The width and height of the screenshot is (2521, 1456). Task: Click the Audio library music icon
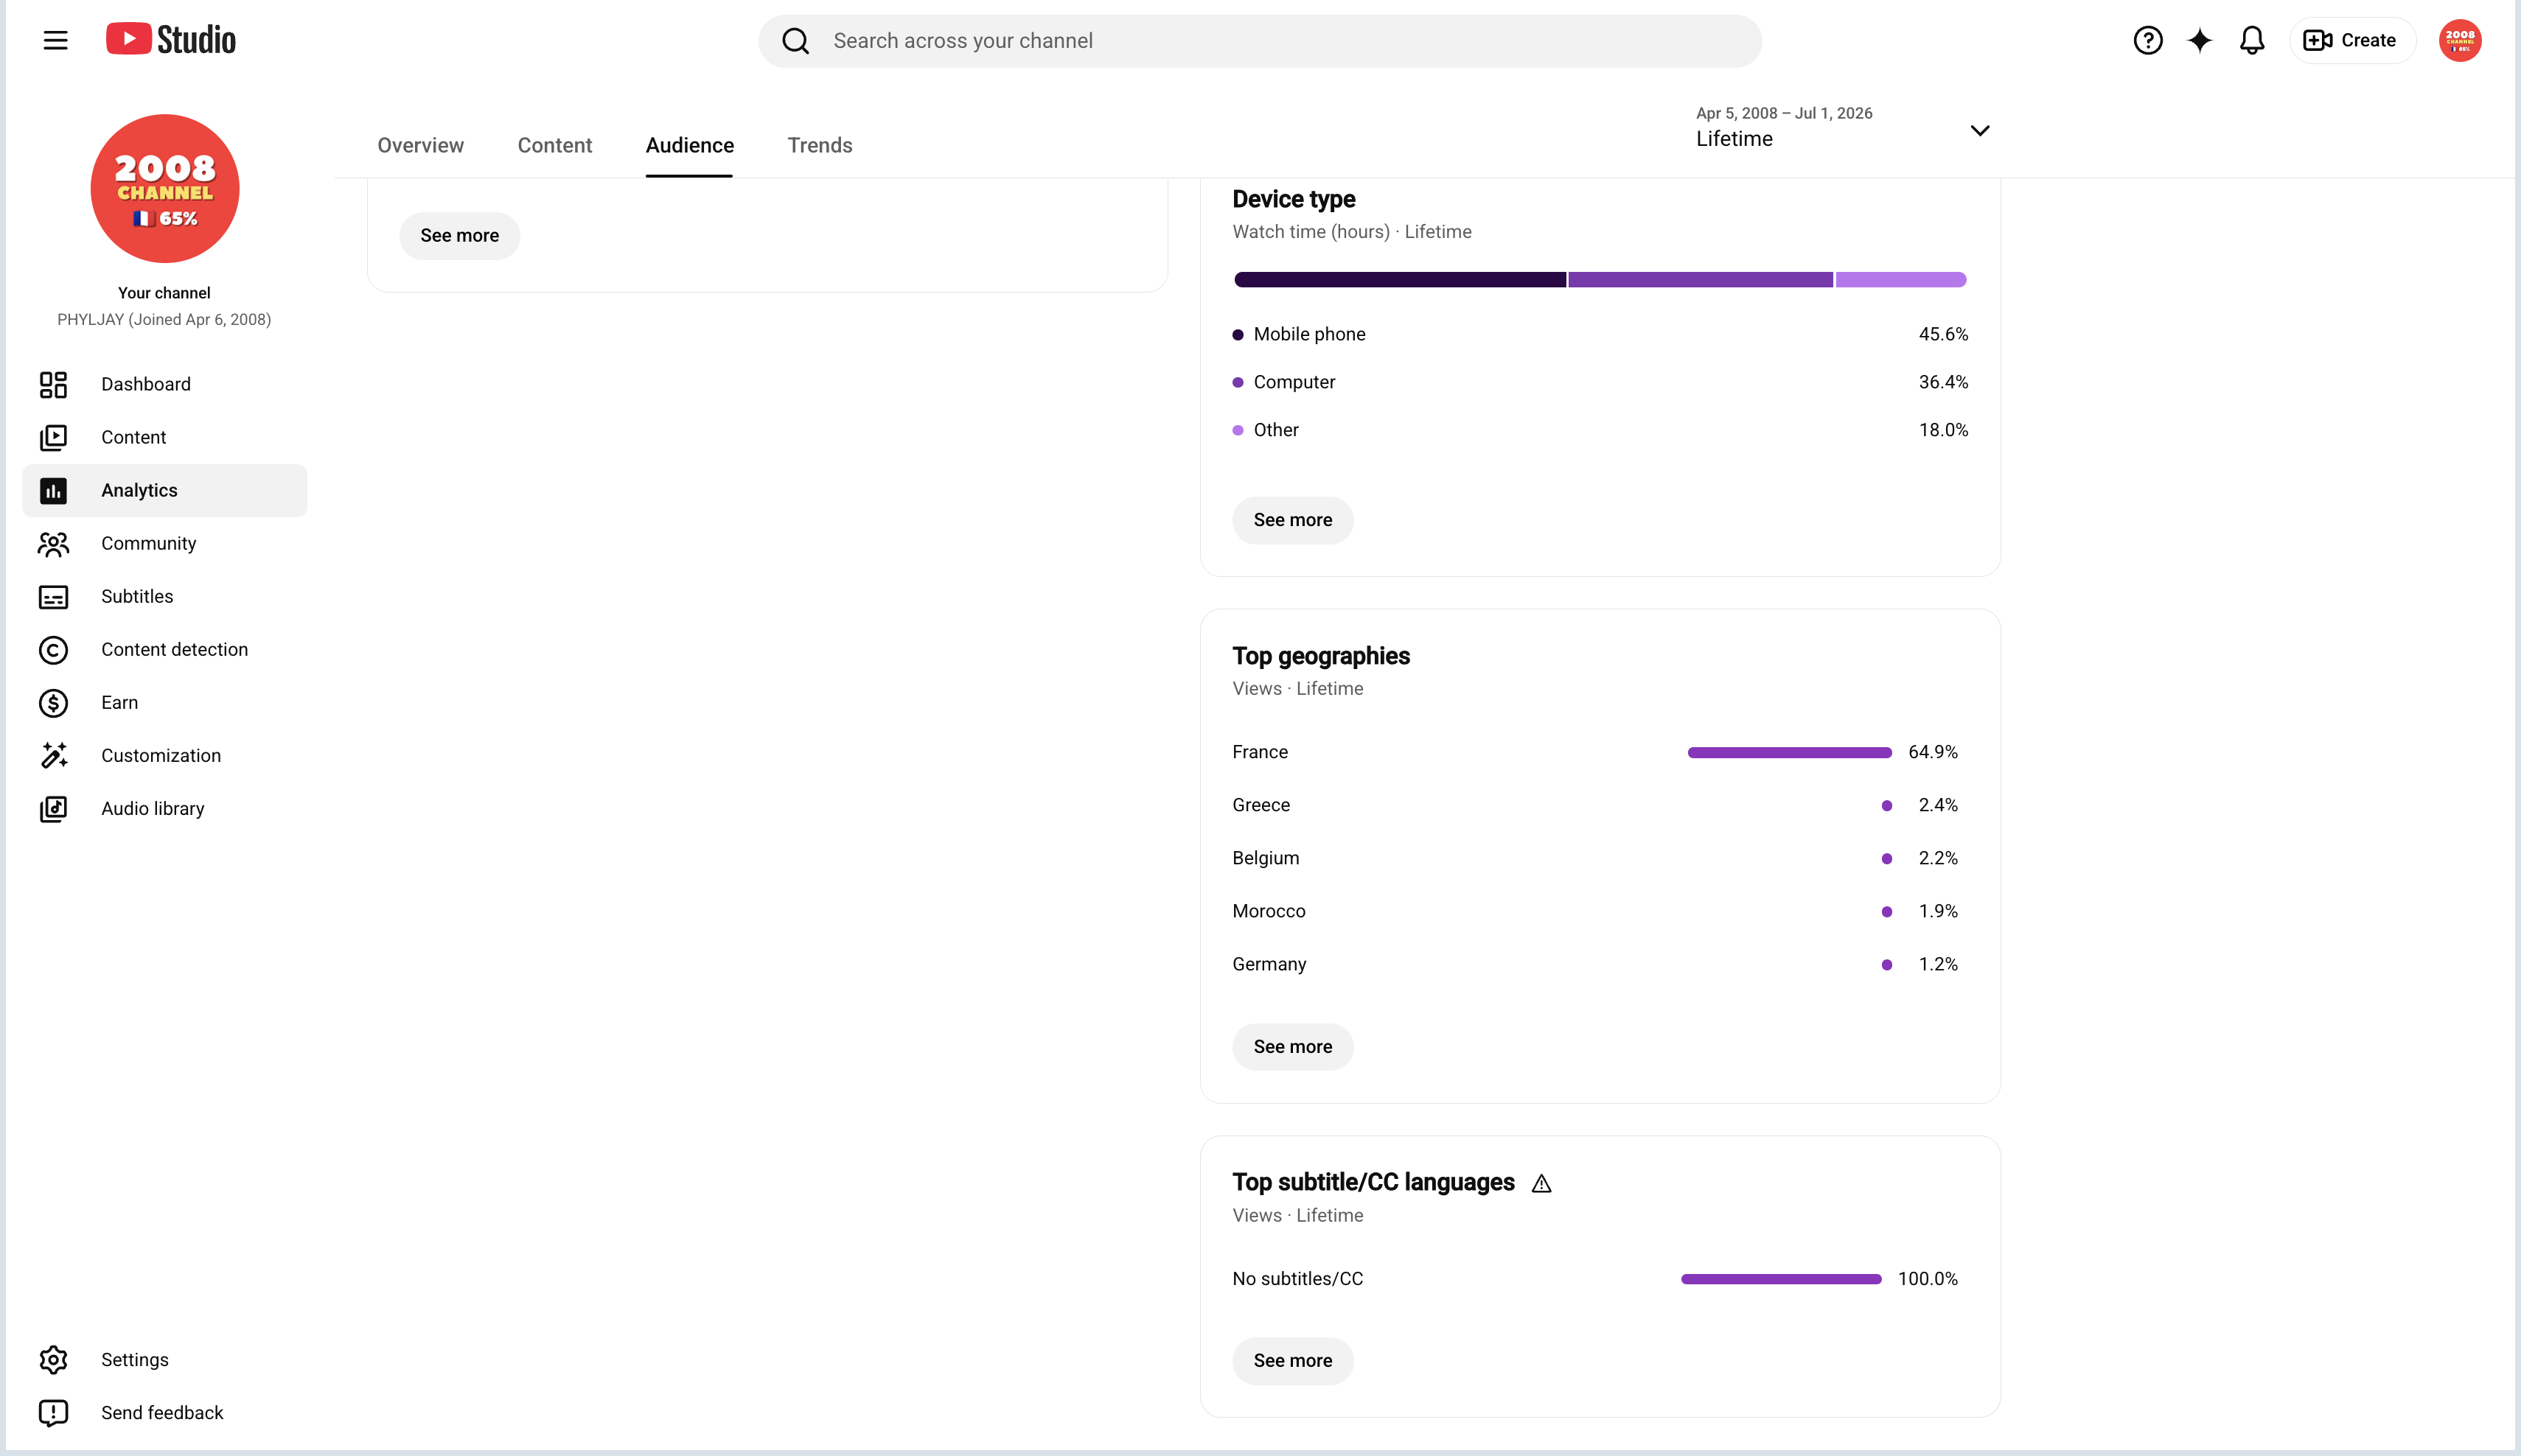[x=53, y=808]
